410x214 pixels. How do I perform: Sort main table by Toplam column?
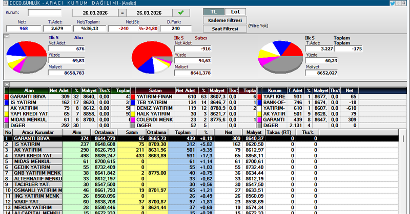click(183, 132)
